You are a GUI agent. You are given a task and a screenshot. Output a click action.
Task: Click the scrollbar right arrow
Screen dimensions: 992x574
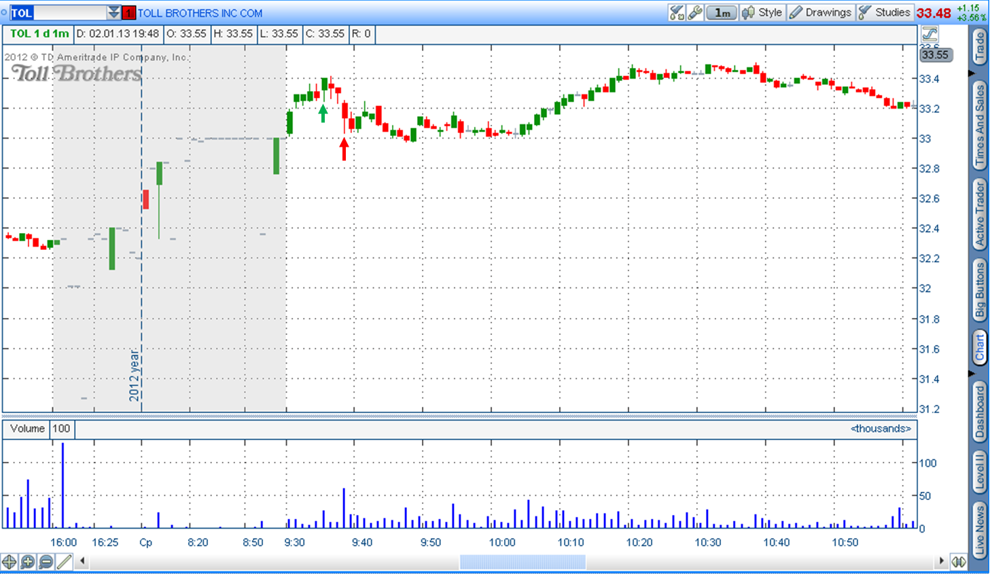(x=941, y=561)
